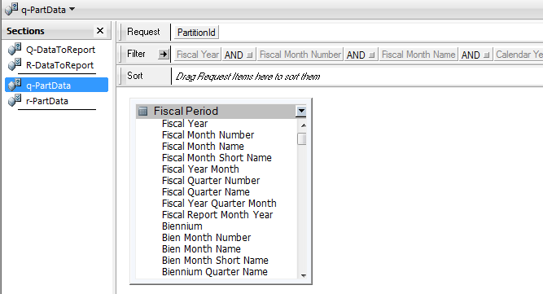
Task: Select Biennium field in Fiscal Period
Action: (x=182, y=226)
